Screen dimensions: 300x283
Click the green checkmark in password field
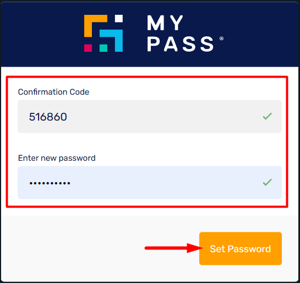[268, 182]
